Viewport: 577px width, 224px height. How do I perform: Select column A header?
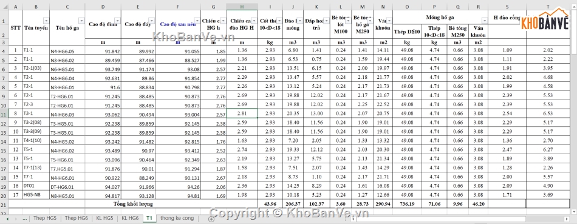click(15, 7)
